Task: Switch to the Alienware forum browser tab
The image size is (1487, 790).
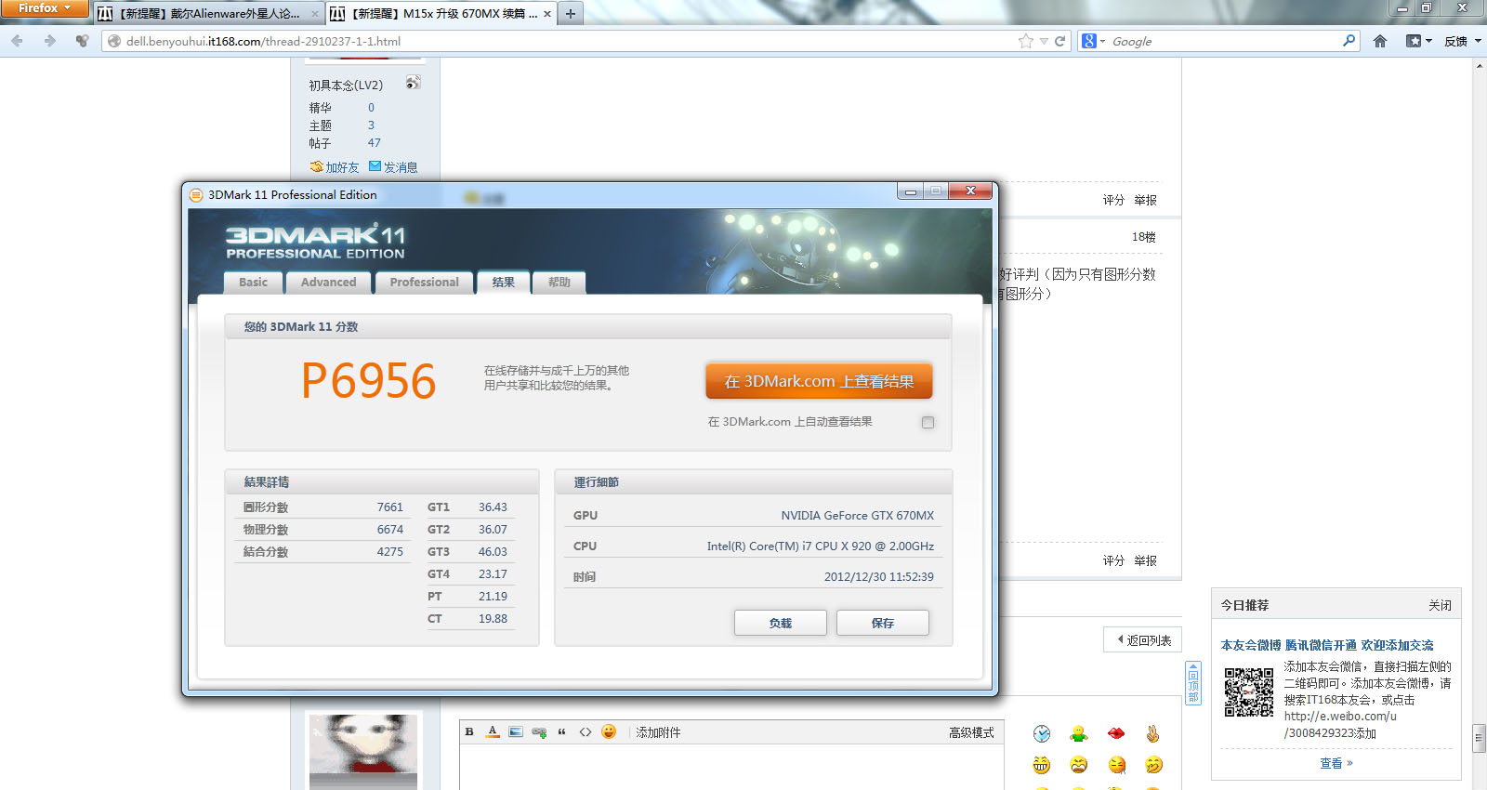Action: pos(208,14)
